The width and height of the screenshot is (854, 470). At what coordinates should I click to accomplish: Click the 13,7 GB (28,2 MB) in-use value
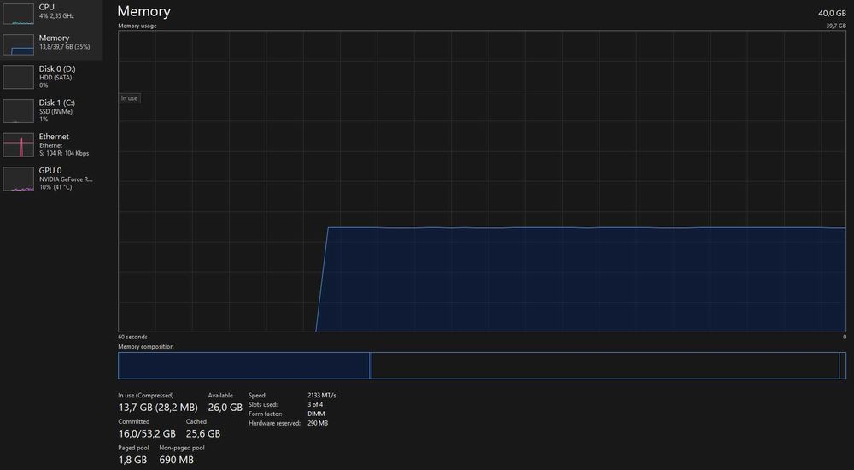click(158, 408)
